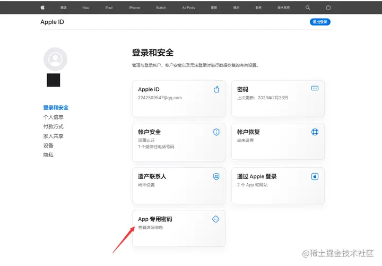Select 家人共享 in the sidebar
This screenshot has width=382, height=266.
point(54,136)
